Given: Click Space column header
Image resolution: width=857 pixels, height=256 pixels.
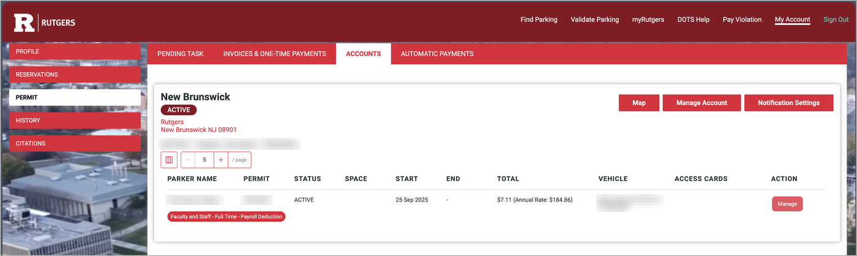Looking at the screenshot, I should click(356, 179).
